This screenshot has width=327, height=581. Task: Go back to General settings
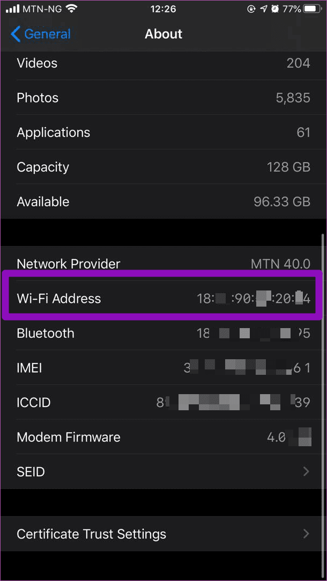coord(47,34)
